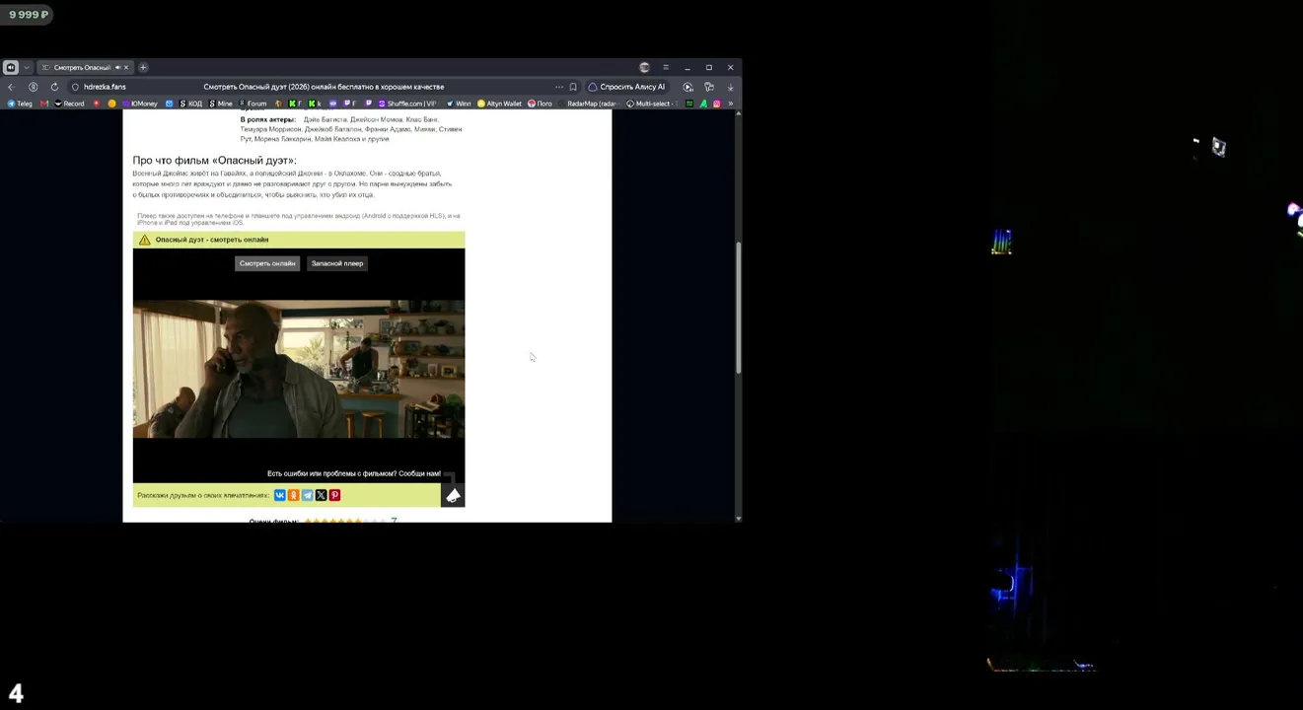Open the three-dot page actions menu
This screenshot has height=710, width=1303.
click(x=559, y=87)
